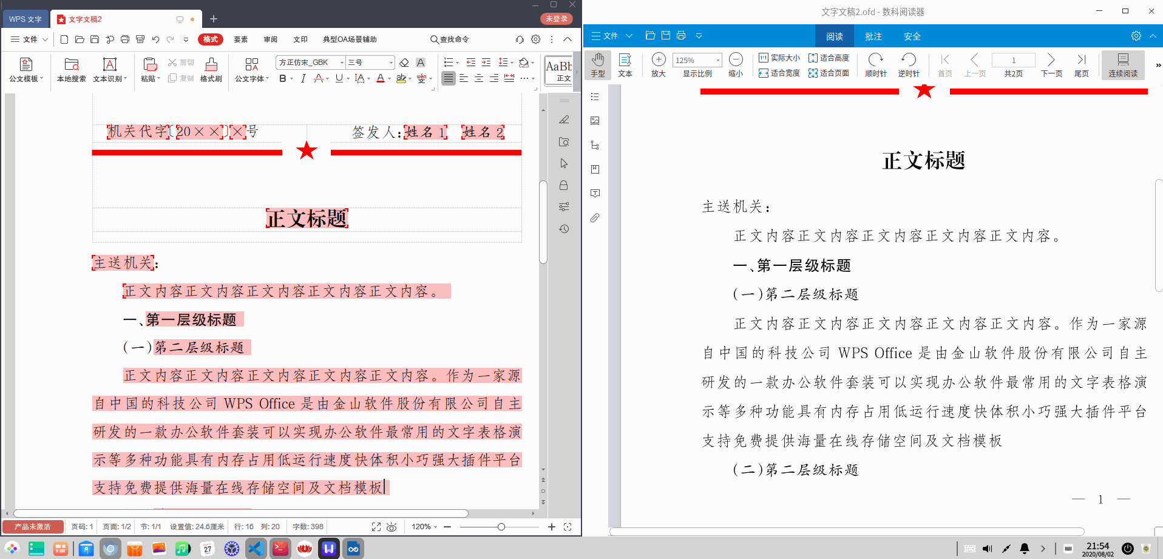Open the 方正仿宋_GBK font dropdown

[x=341, y=62]
